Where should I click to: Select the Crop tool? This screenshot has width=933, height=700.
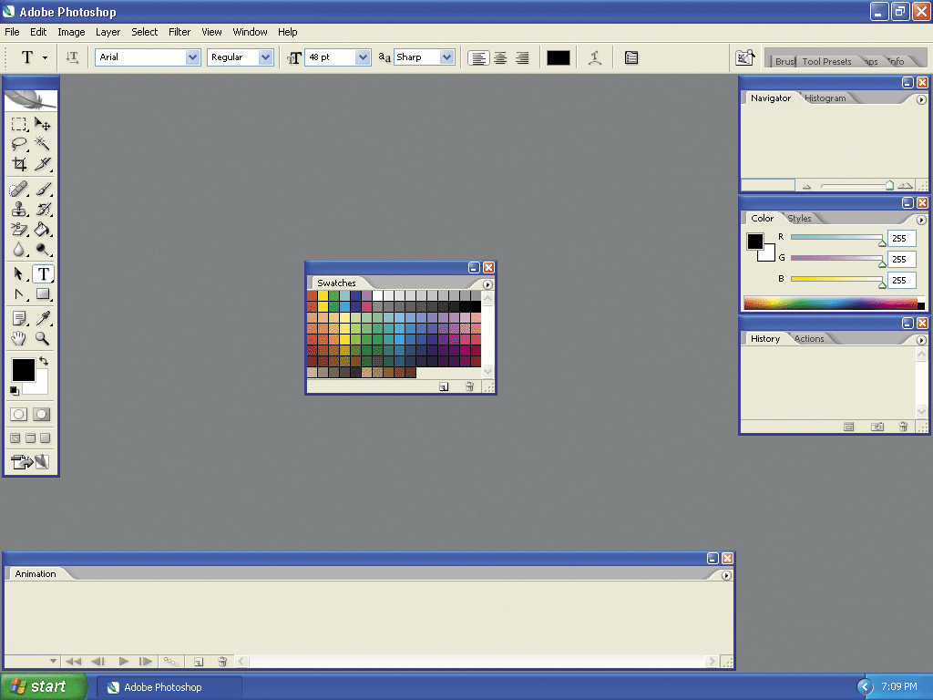(19, 165)
